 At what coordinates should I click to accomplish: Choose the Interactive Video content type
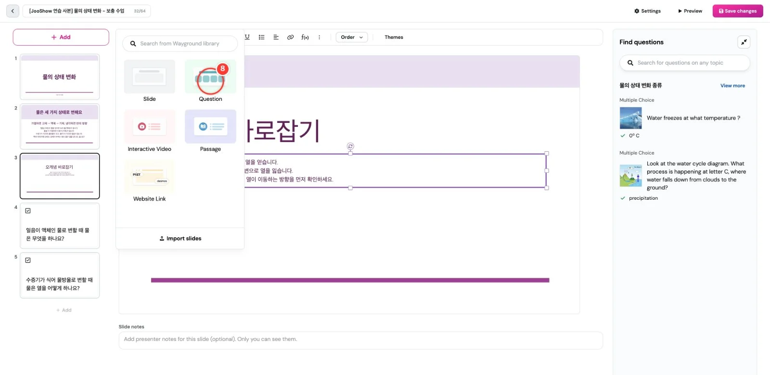click(150, 131)
